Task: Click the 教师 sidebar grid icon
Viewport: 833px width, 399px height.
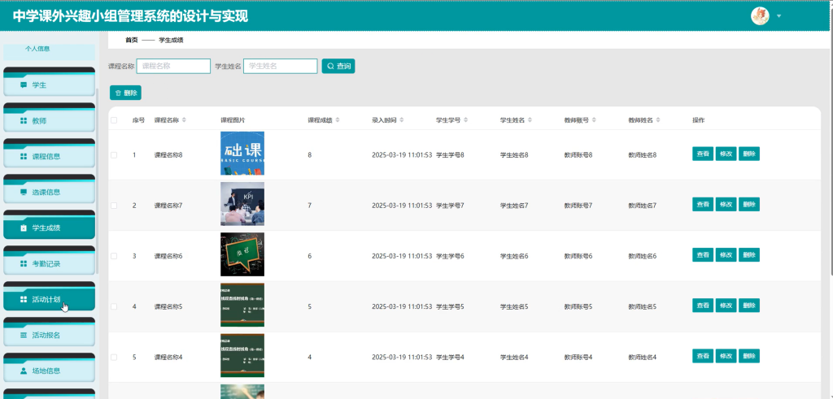Action: 24,121
